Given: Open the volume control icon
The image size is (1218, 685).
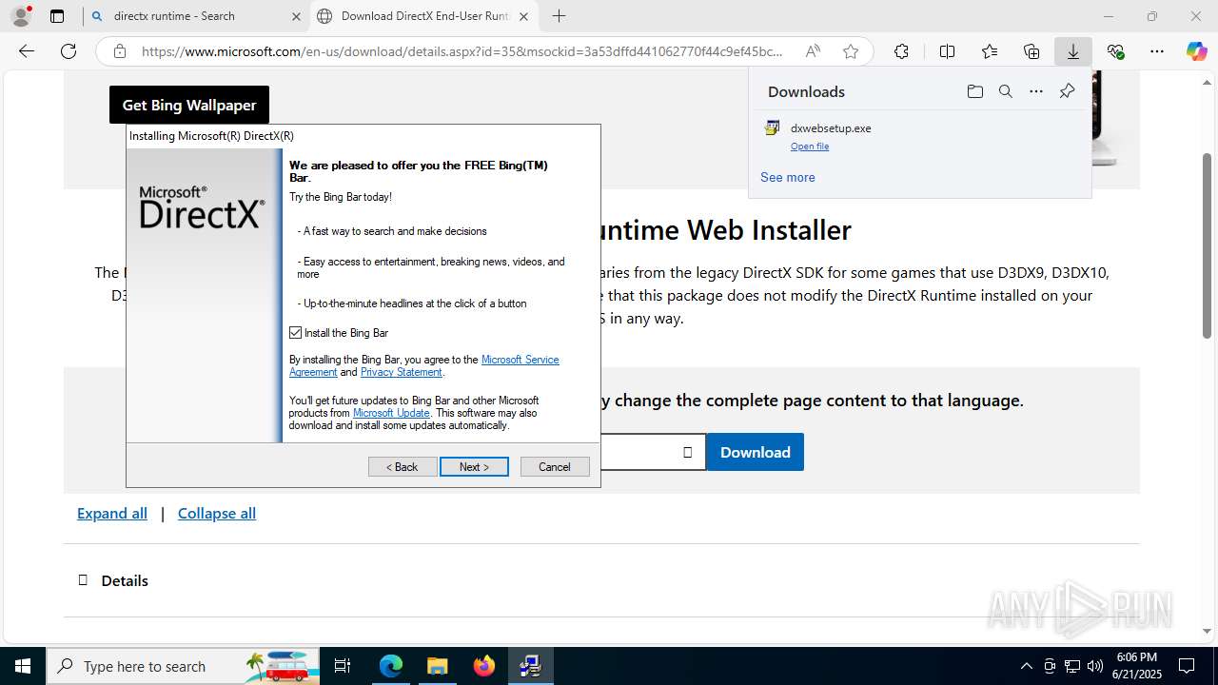Looking at the screenshot, I should tap(1095, 666).
